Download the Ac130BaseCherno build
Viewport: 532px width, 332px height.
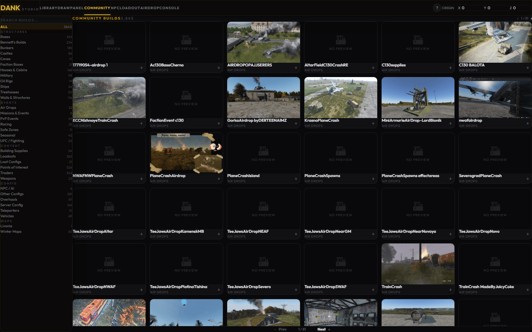tap(219, 68)
